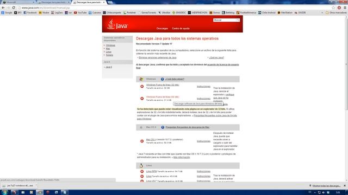Click Eliminar versiones anteriores de Java link
This screenshot has width=348, height=195.
click(x=157, y=58)
